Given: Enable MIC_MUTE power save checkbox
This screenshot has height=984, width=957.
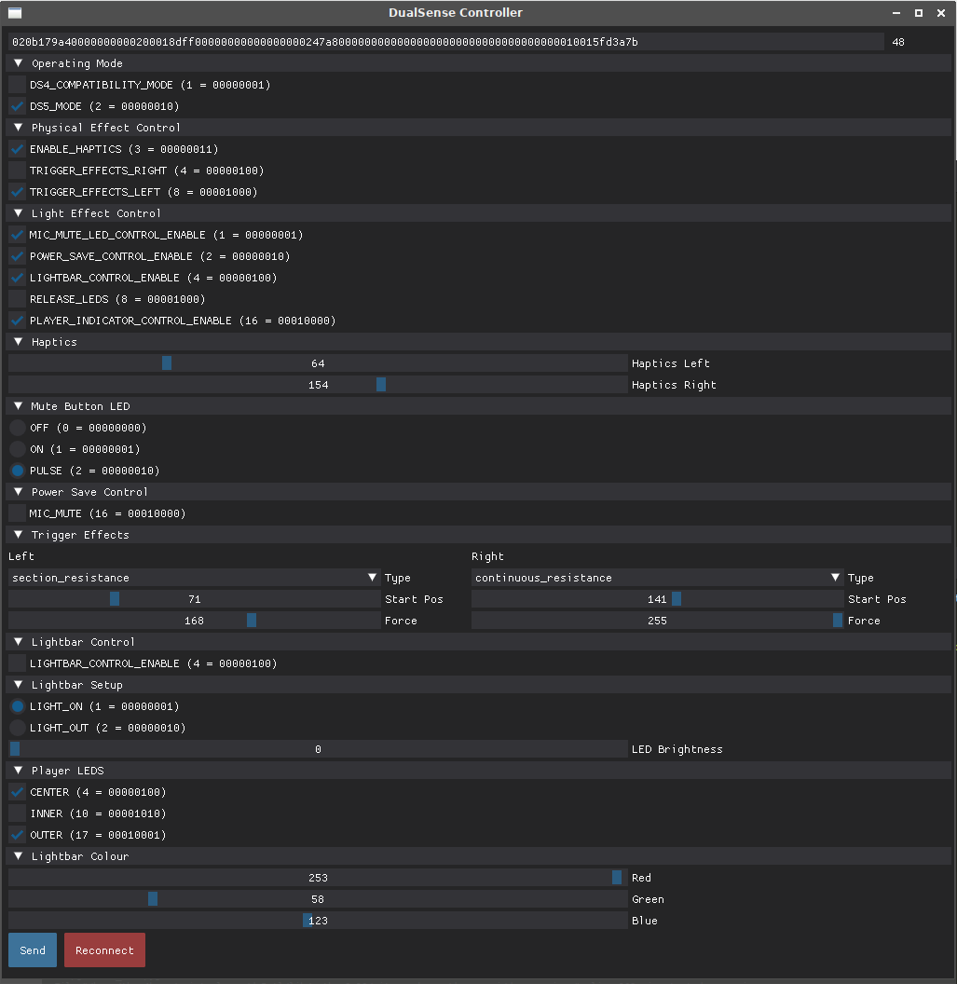Looking at the screenshot, I should pos(16,513).
